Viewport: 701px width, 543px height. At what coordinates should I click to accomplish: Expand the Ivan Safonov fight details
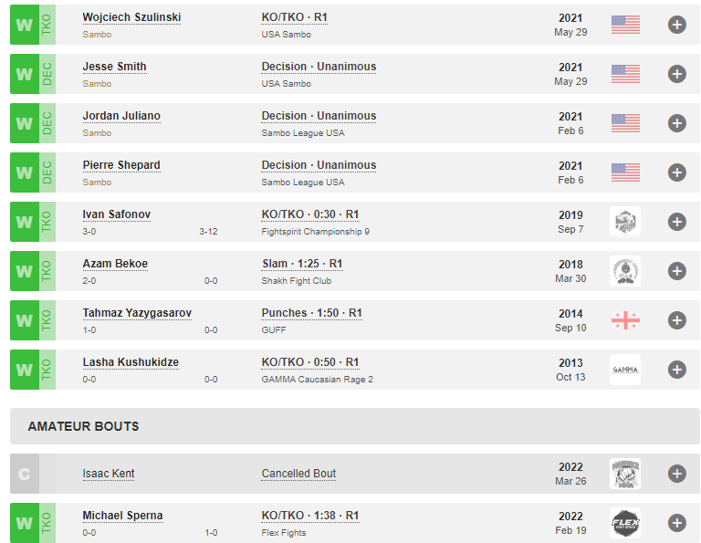click(676, 222)
